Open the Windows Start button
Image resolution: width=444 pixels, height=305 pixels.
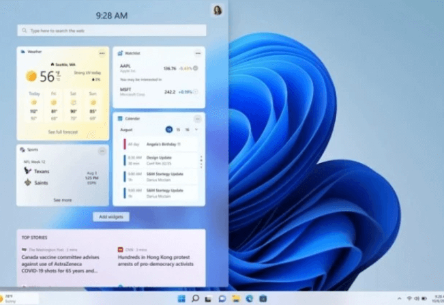181,298
